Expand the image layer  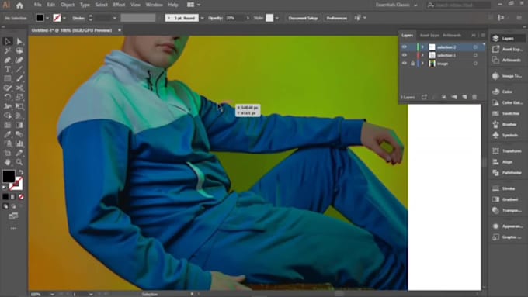point(422,64)
